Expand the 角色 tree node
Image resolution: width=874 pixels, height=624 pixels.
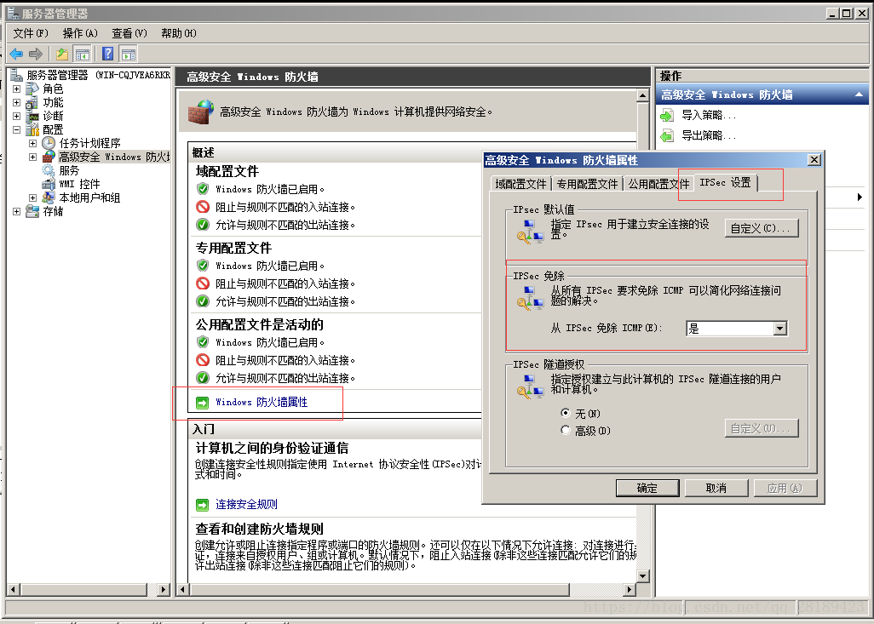[16, 89]
